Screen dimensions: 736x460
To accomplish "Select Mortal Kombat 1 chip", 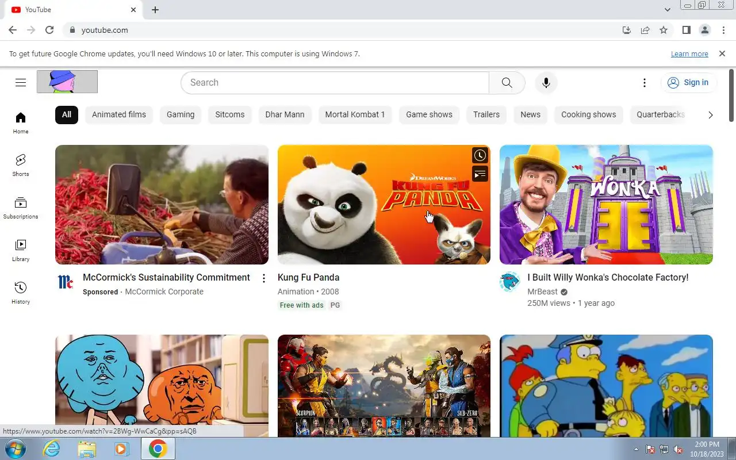I will point(355,114).
